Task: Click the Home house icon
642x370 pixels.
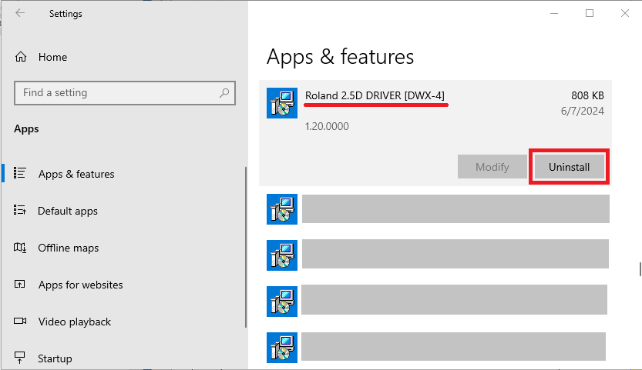Action: coord(21,57)
